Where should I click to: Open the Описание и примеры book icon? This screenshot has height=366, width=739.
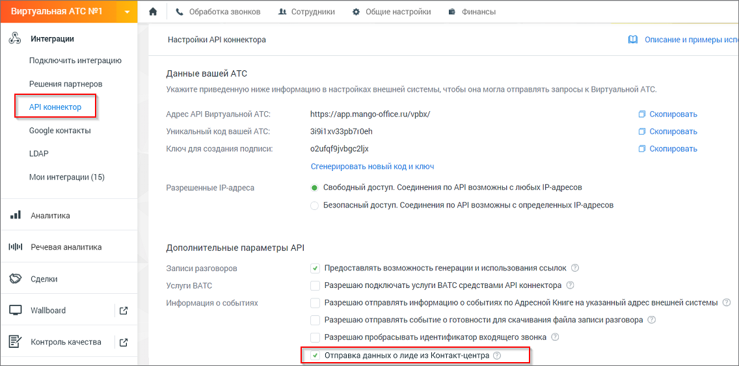click(x=633, y=40)
